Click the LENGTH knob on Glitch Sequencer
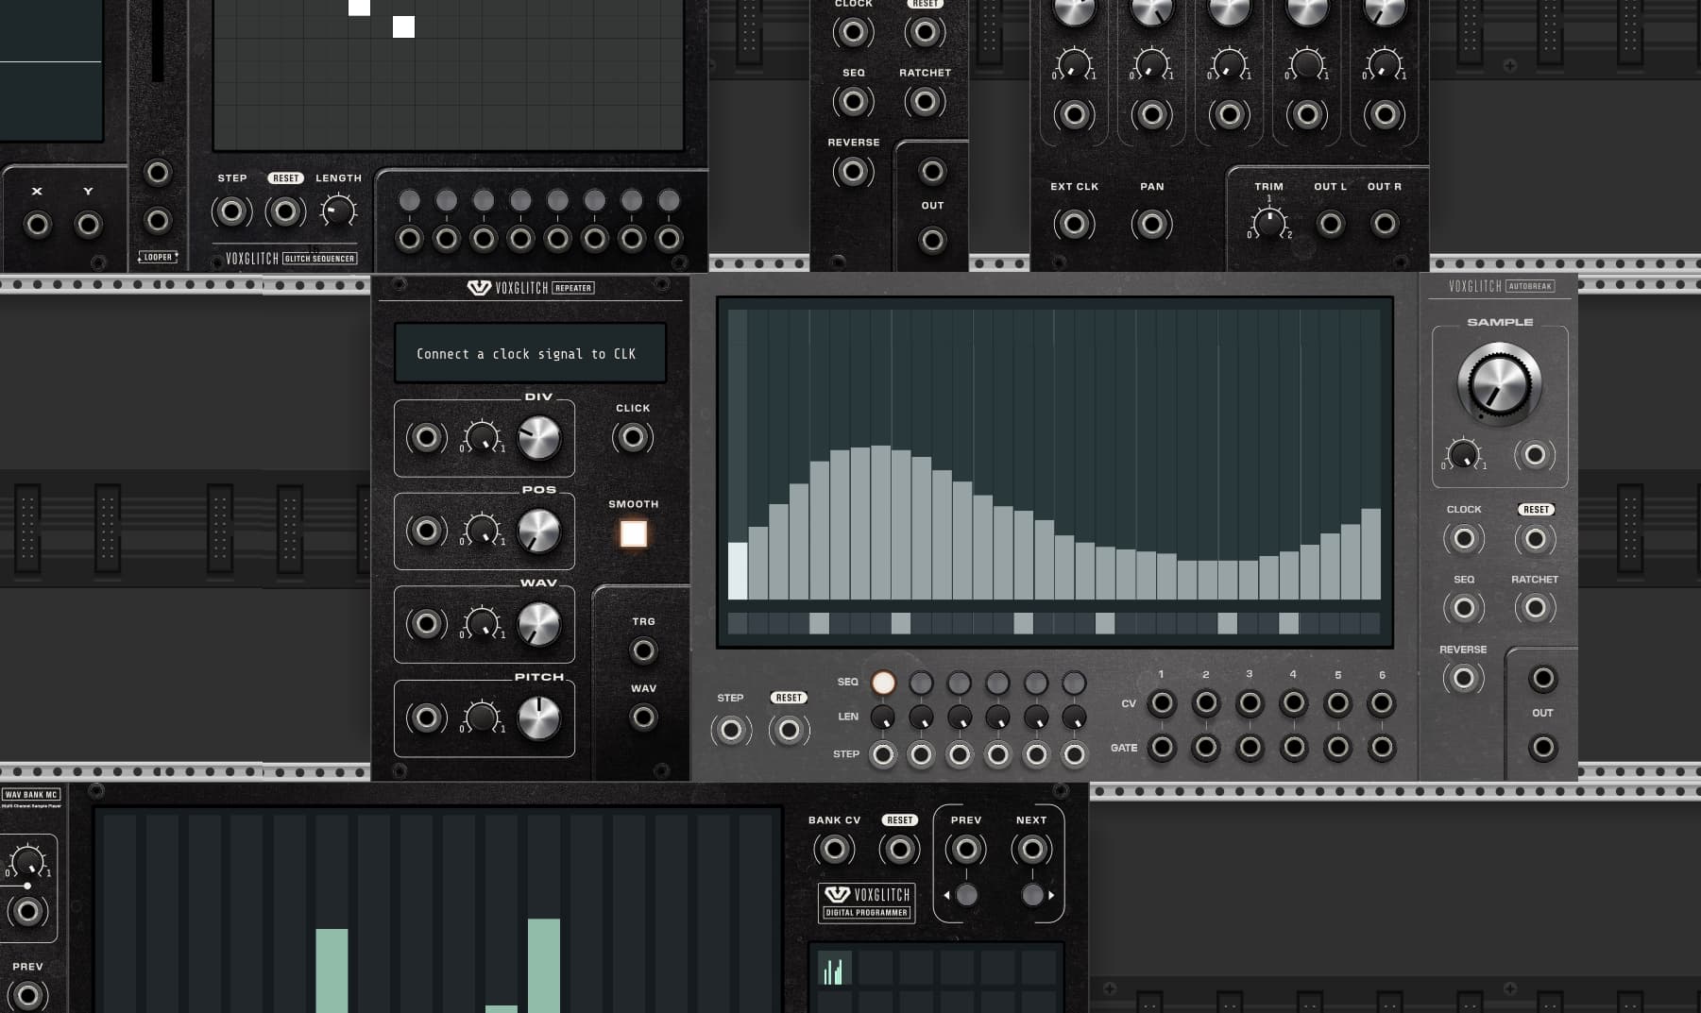This screenshot has height=1013, width=1701. click(x=338, y=211)
